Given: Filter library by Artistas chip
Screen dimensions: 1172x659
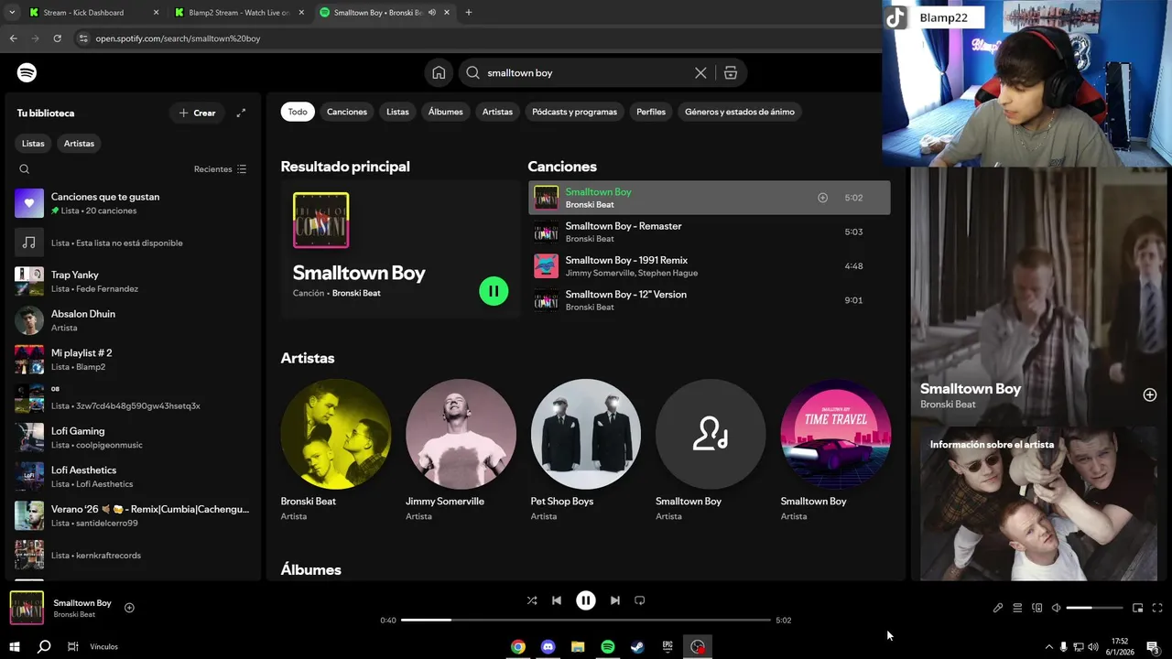Looking at the screenshot, I should 79,144.
